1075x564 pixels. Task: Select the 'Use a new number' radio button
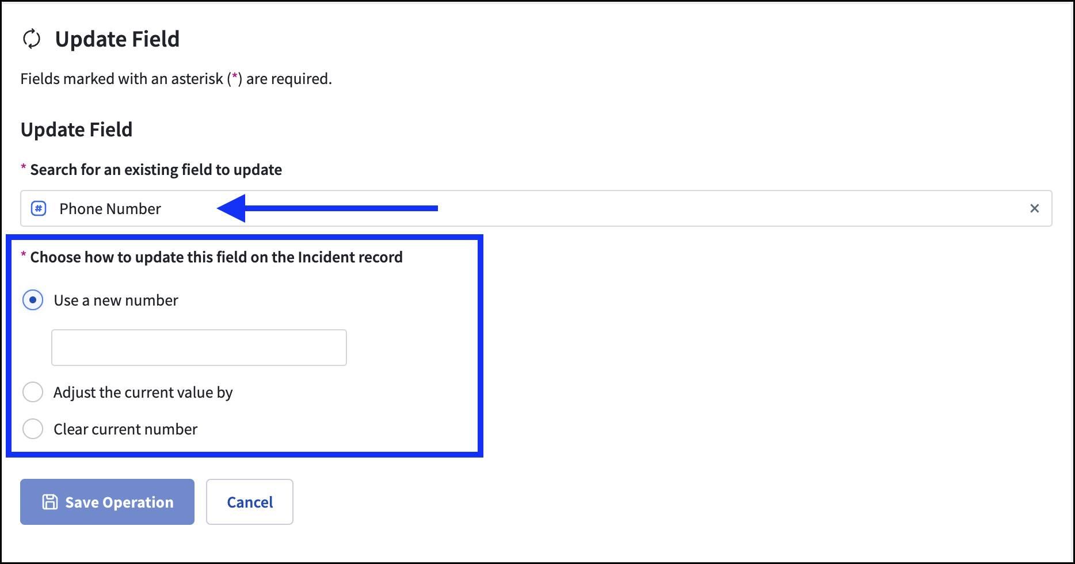(33, 300)
